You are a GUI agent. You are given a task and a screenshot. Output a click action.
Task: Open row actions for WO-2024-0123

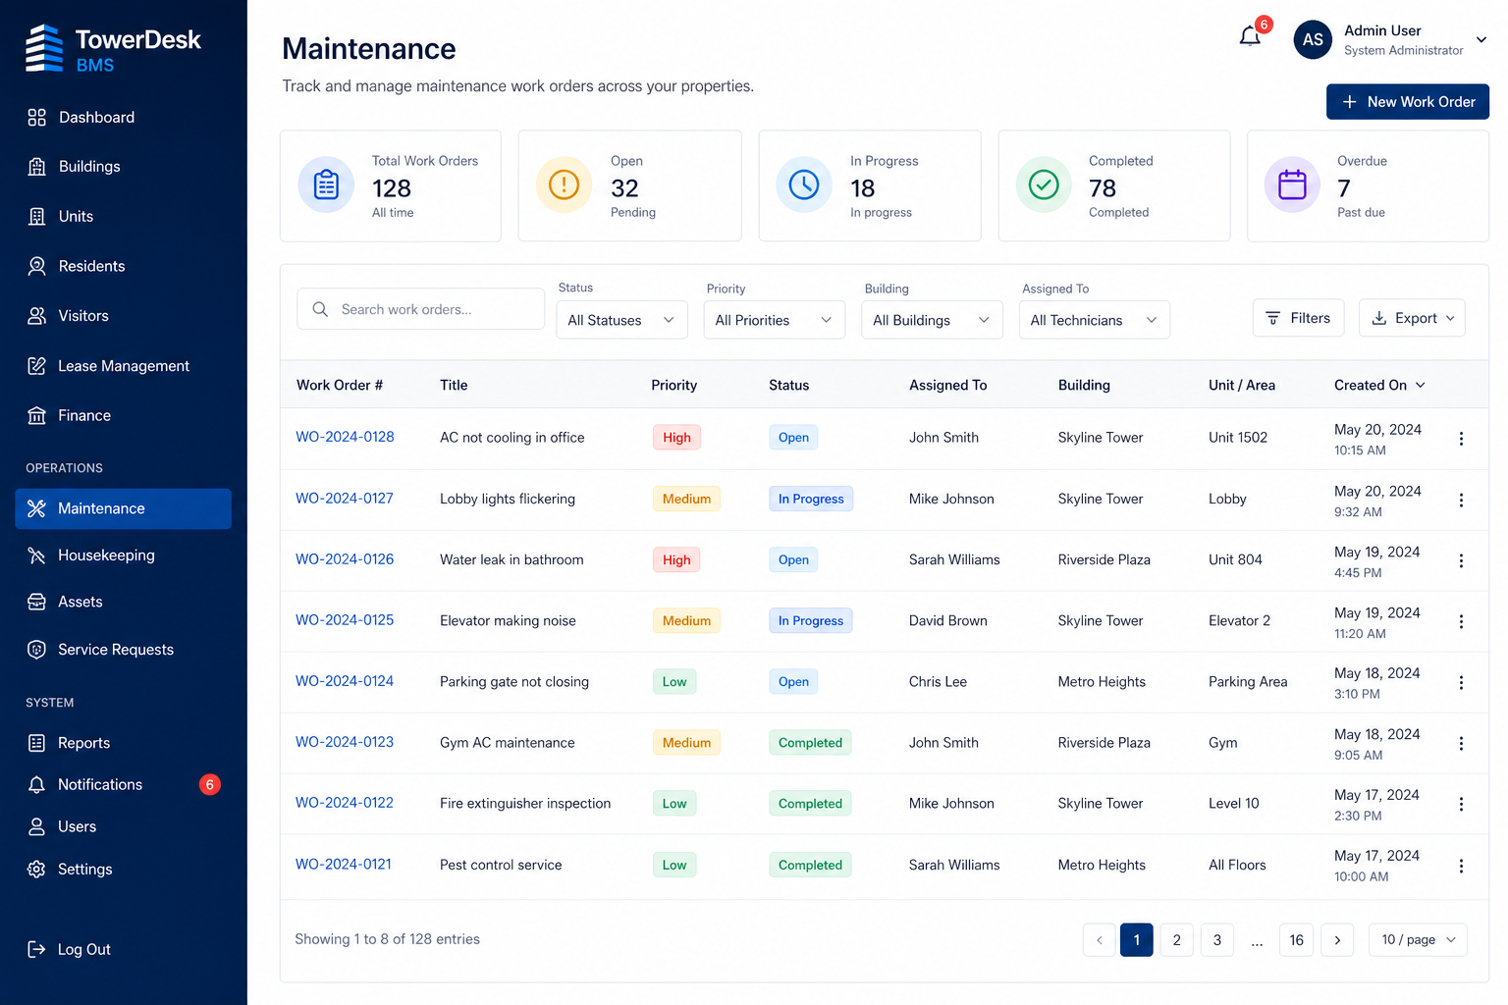pos(1461,743)
